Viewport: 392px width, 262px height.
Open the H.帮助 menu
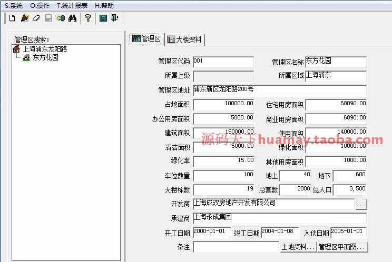(104, 5)
